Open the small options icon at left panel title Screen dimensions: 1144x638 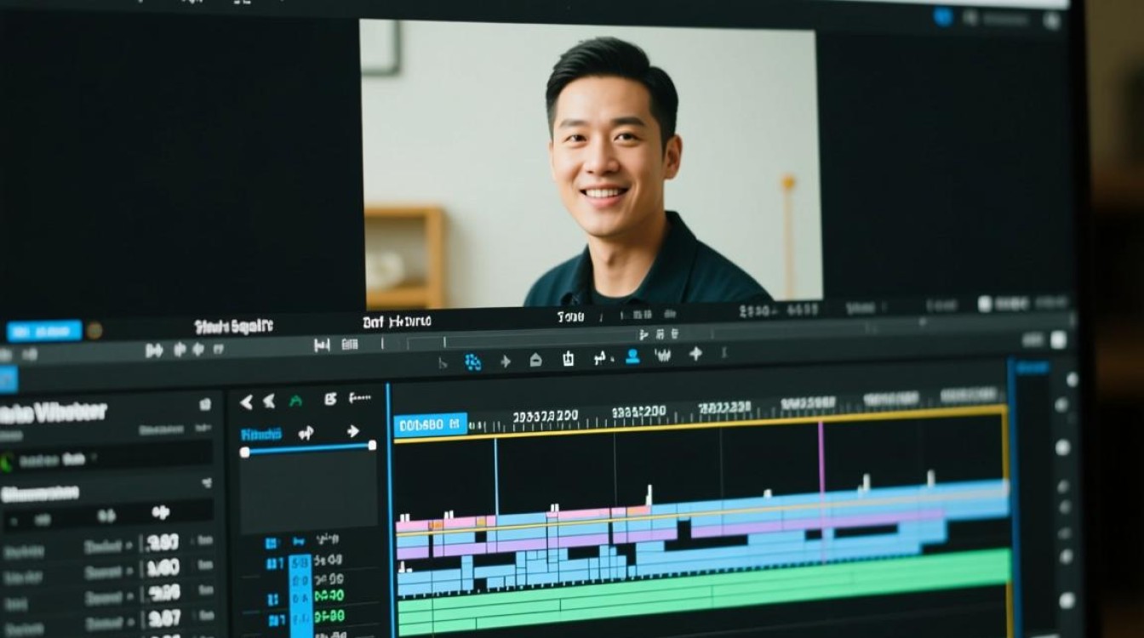click(x=205, y=405)
